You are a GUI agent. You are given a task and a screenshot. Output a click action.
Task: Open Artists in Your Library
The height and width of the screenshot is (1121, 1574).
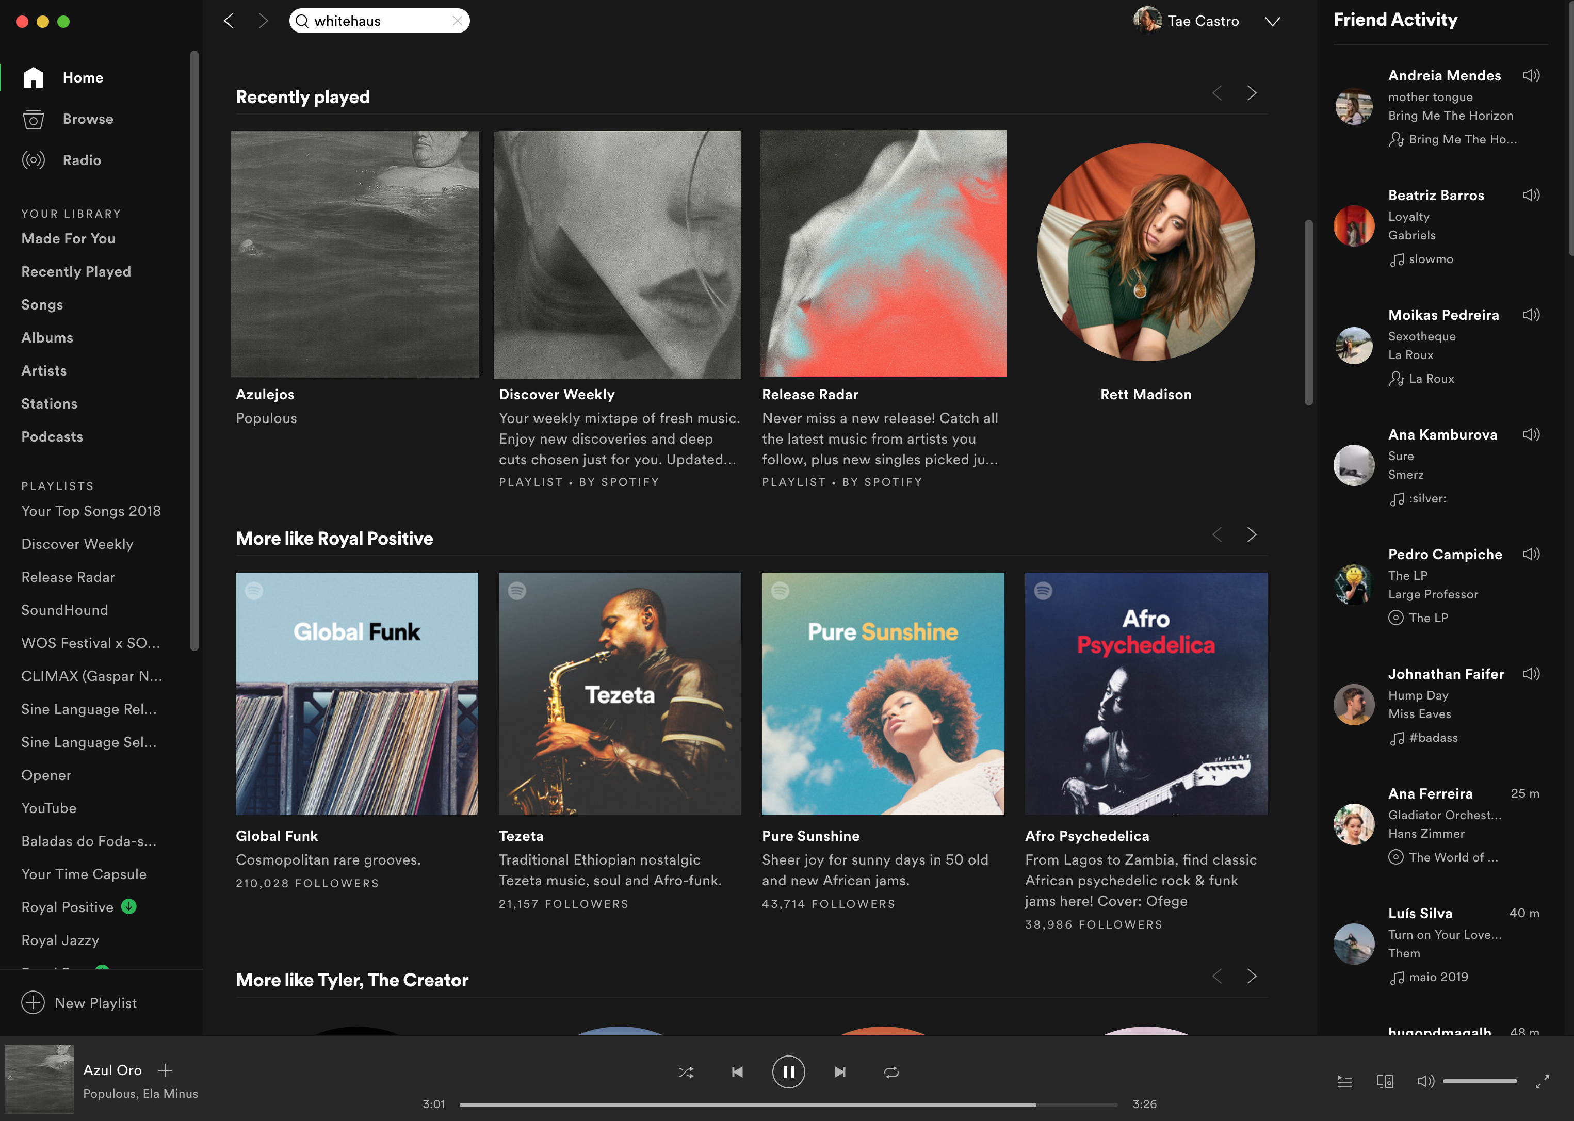[x=44, y=371]
